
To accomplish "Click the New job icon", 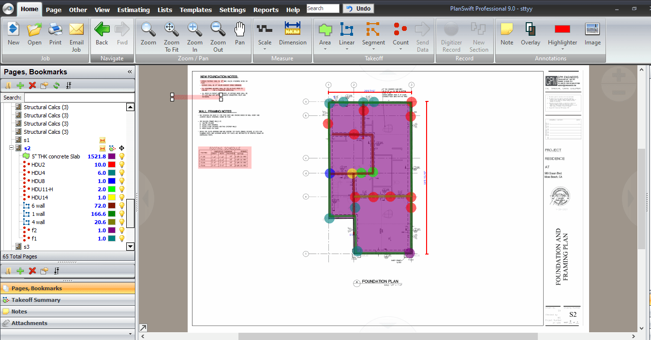I will click(14, 33).
